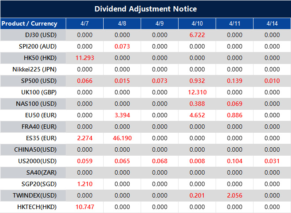291x213 pixels.
Task: Click the Dividend Adjustment Notice title
Action: point(145,9)
